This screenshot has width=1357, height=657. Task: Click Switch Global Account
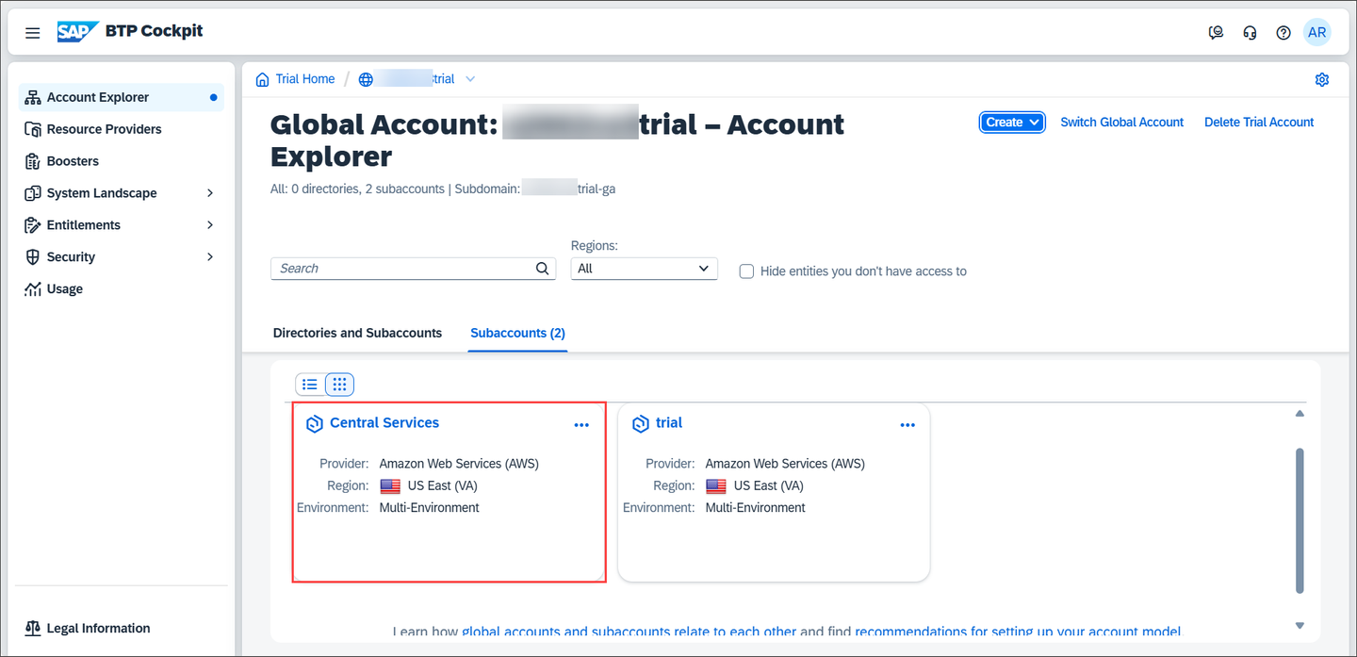(x=1121, y=123)
